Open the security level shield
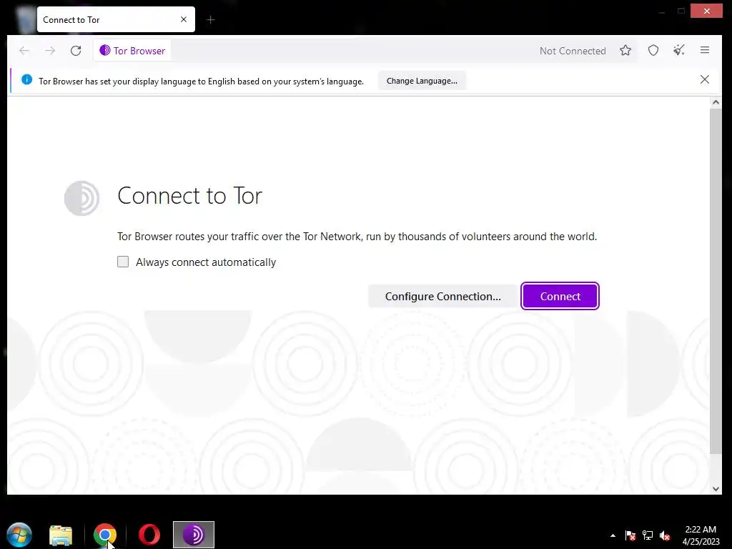Viewport: 732px width, 549px height. tap(653, 51)
